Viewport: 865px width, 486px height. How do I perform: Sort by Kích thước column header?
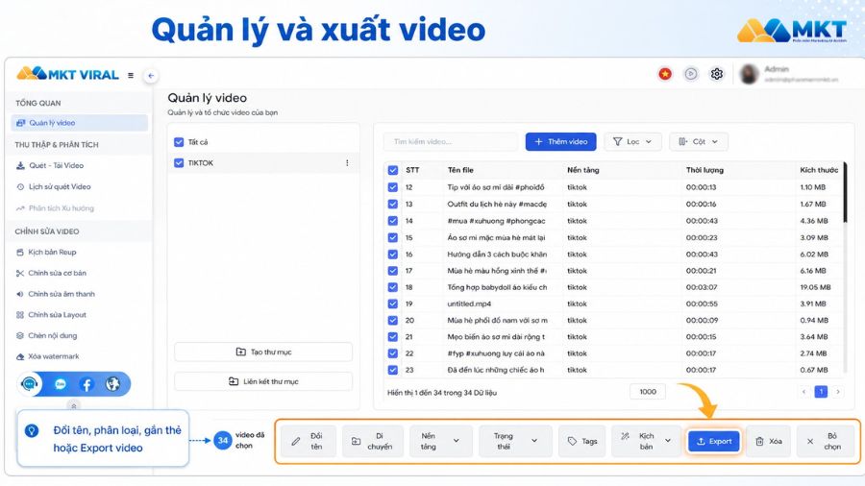819,170
